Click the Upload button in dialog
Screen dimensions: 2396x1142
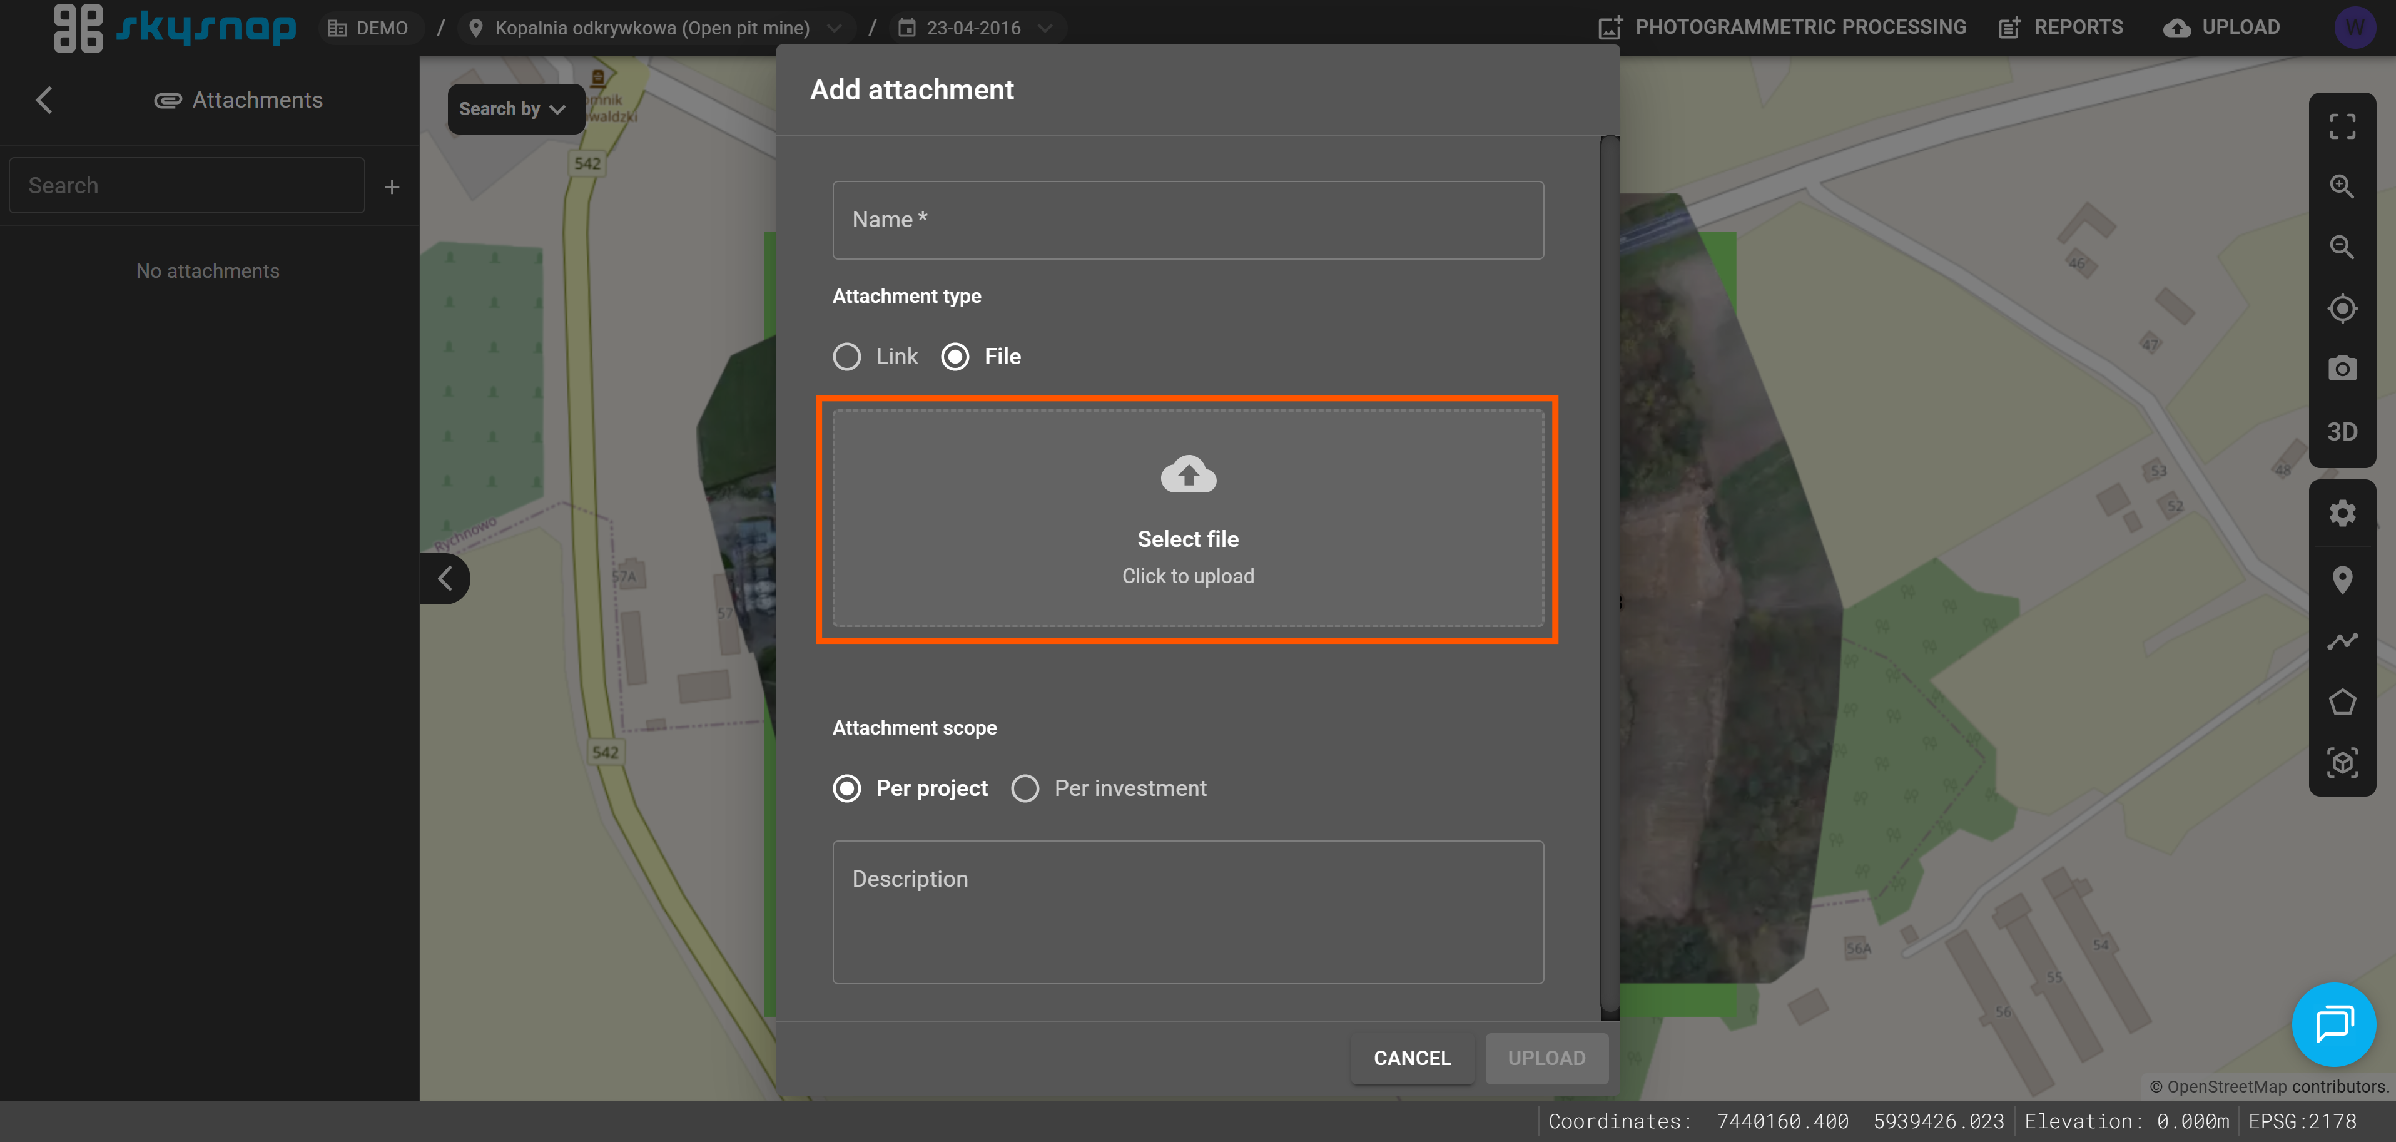point(1546,1058)
